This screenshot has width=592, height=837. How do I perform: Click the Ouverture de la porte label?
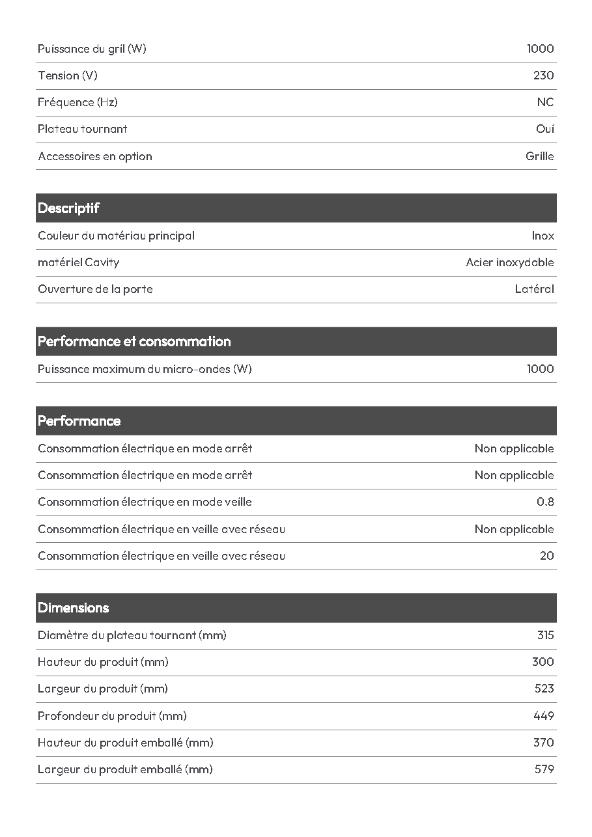[x=95, y=289]
